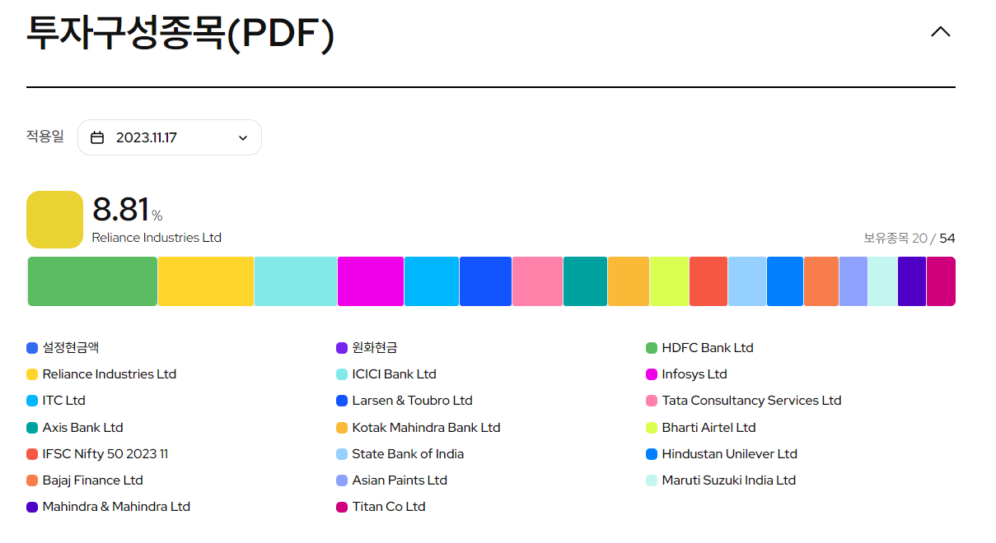The height and width of the screenshot is (543, 996).
Task: Click the 투자구성종목(PDF) section heading
Action: pyautogui.click(x=180, y=33)
